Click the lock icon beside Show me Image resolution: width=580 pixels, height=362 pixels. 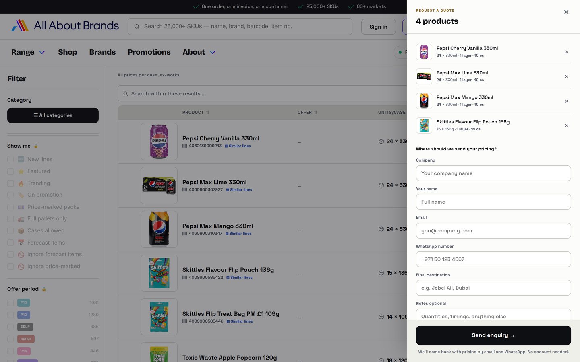coord(36,146)
